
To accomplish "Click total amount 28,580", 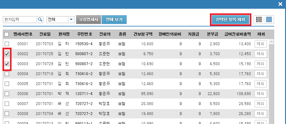I will pyautogui.click(x=245, y=104).
